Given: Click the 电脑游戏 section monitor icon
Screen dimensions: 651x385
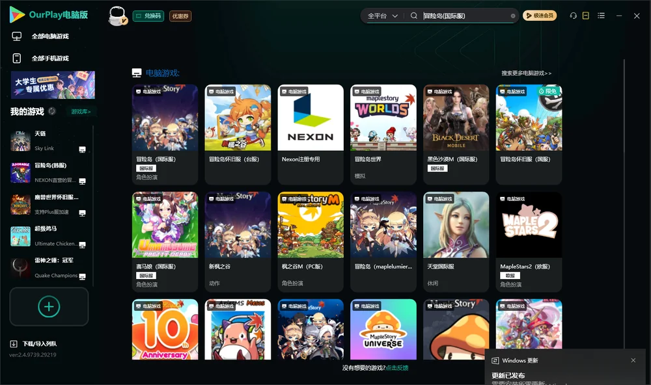Looking at the screenshot, I should pos(137,73).
